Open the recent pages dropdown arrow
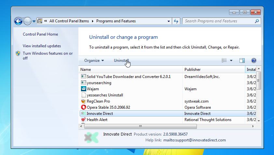Viewport: 274px width, 155px height. [34, 21]
